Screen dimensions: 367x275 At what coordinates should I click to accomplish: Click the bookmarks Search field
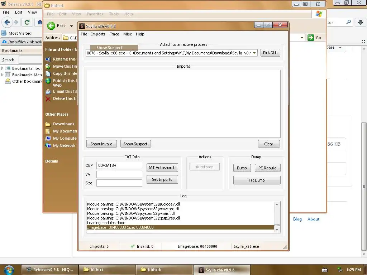click(30, 60)
